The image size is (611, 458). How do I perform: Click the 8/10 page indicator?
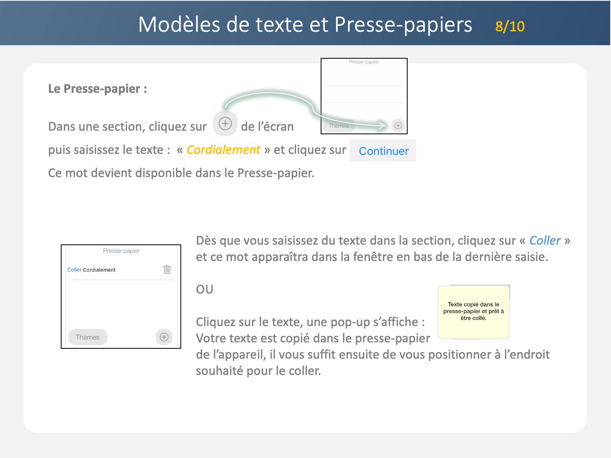click(510, 26)
